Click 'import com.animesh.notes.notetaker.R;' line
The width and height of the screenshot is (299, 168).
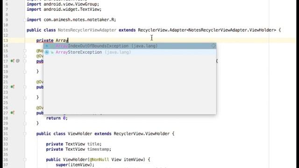coord(71,20)
